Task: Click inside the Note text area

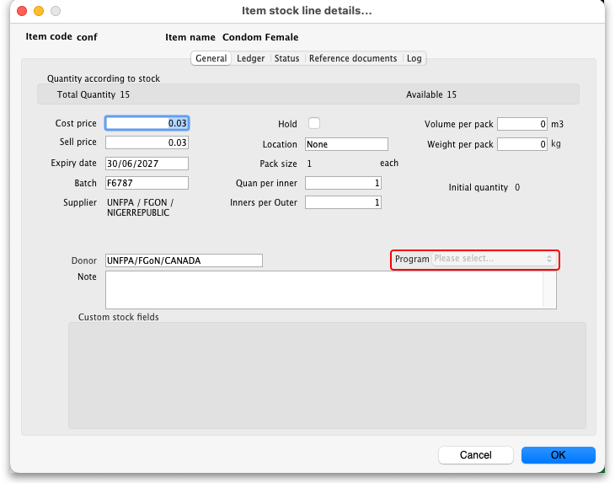Action: pos(324,290)
